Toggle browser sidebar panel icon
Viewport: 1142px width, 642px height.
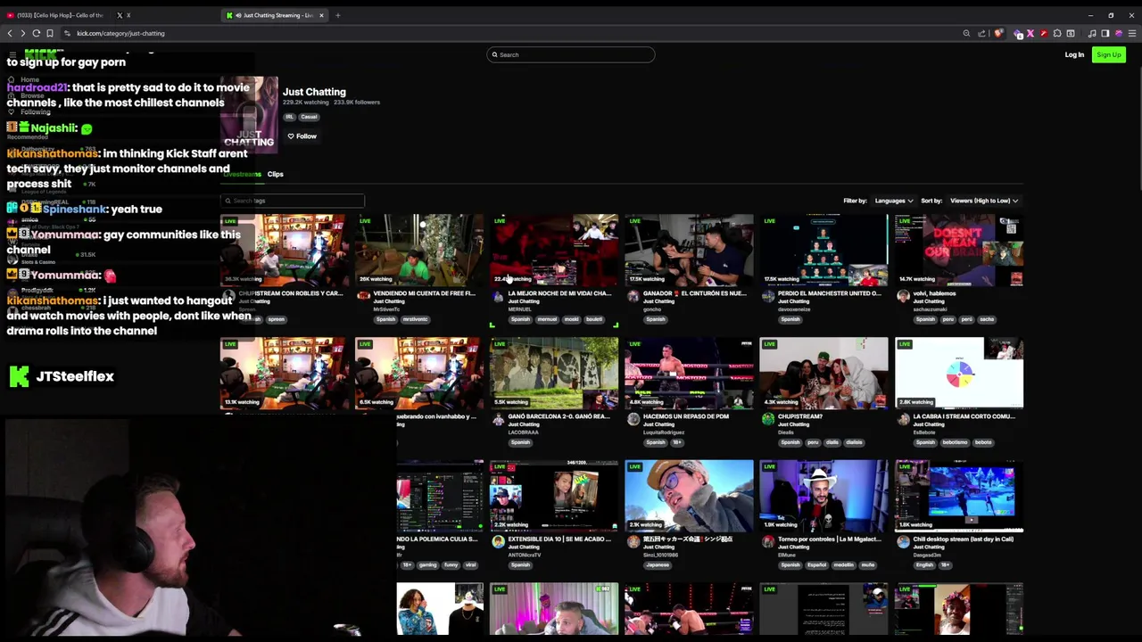click(x=1105, y=33)
